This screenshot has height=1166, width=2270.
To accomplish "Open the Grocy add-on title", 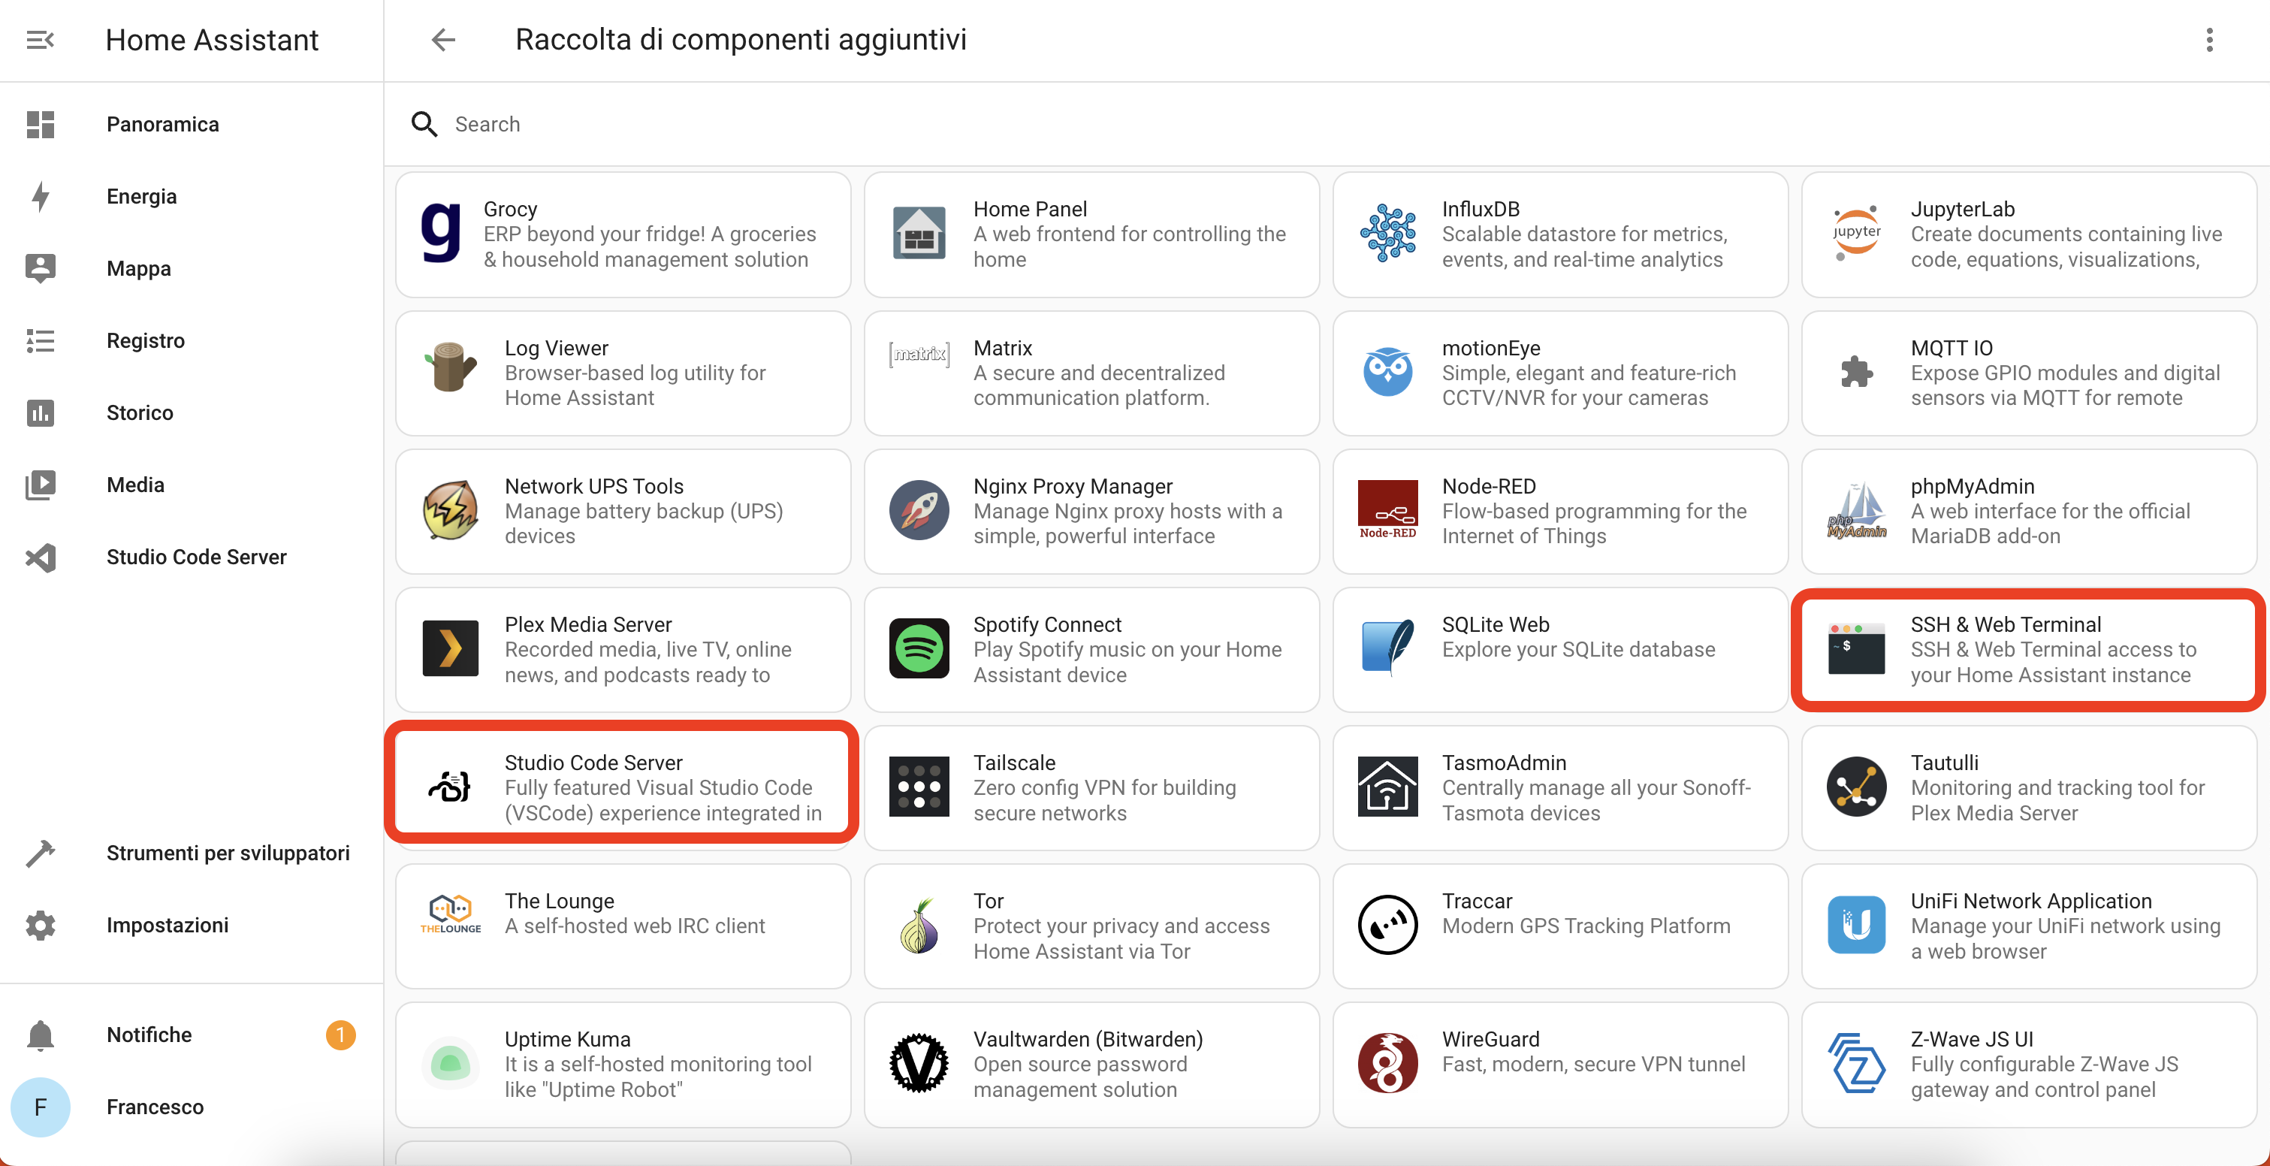I will click(x=510, y=209).
